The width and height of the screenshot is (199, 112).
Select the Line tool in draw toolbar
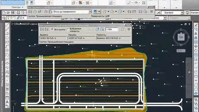[x=7, y=25]
